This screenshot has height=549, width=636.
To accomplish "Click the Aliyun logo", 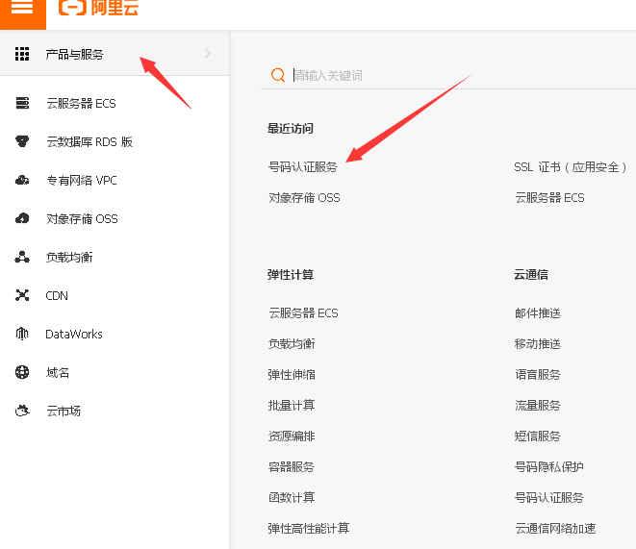I will coord(98,8).
